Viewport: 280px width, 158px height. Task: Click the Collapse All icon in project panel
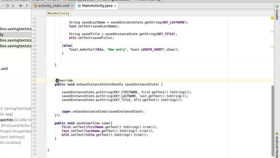click(x=13, y=6)
